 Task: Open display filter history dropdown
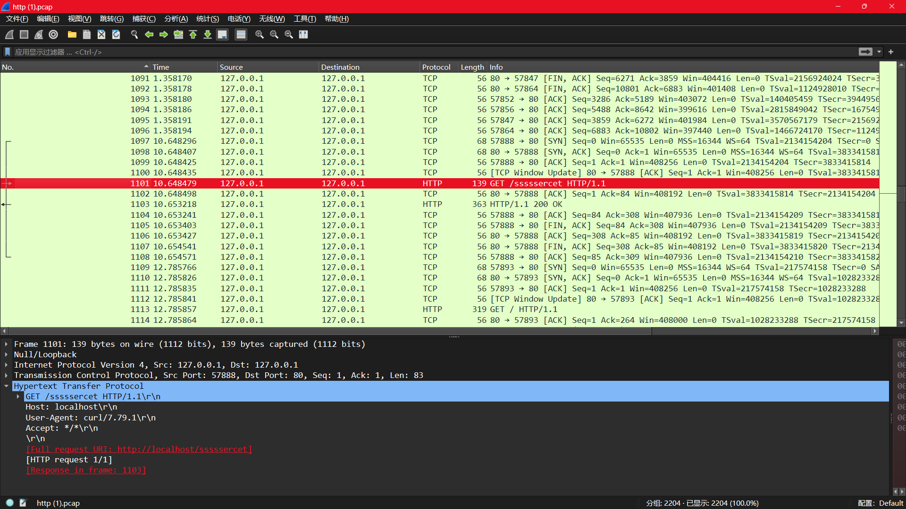879,52
